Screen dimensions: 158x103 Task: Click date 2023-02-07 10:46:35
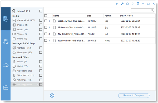point(130,34)
